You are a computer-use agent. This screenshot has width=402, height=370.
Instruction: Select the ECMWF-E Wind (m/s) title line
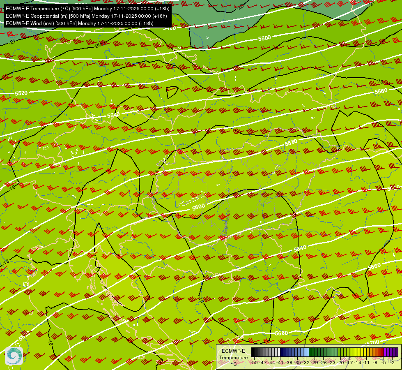(x=80, y=23)
